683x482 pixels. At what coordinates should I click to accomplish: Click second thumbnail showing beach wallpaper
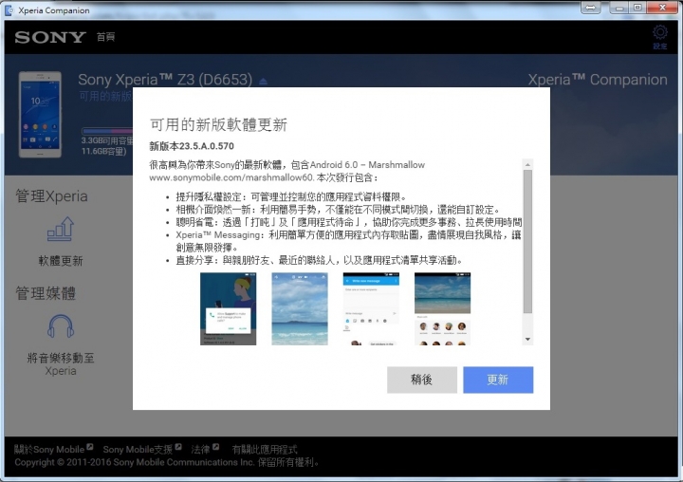pos(300,308)
